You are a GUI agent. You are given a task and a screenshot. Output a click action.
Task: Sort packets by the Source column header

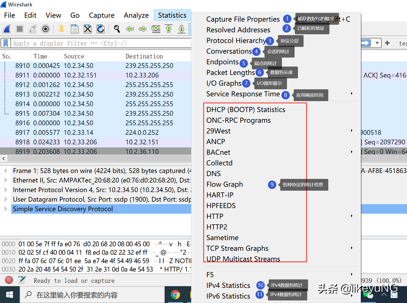pos(92,56)
